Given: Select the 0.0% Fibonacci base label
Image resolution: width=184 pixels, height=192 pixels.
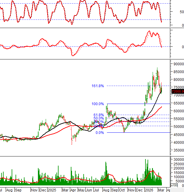Looking at the screenshot, I should (99, 133).
